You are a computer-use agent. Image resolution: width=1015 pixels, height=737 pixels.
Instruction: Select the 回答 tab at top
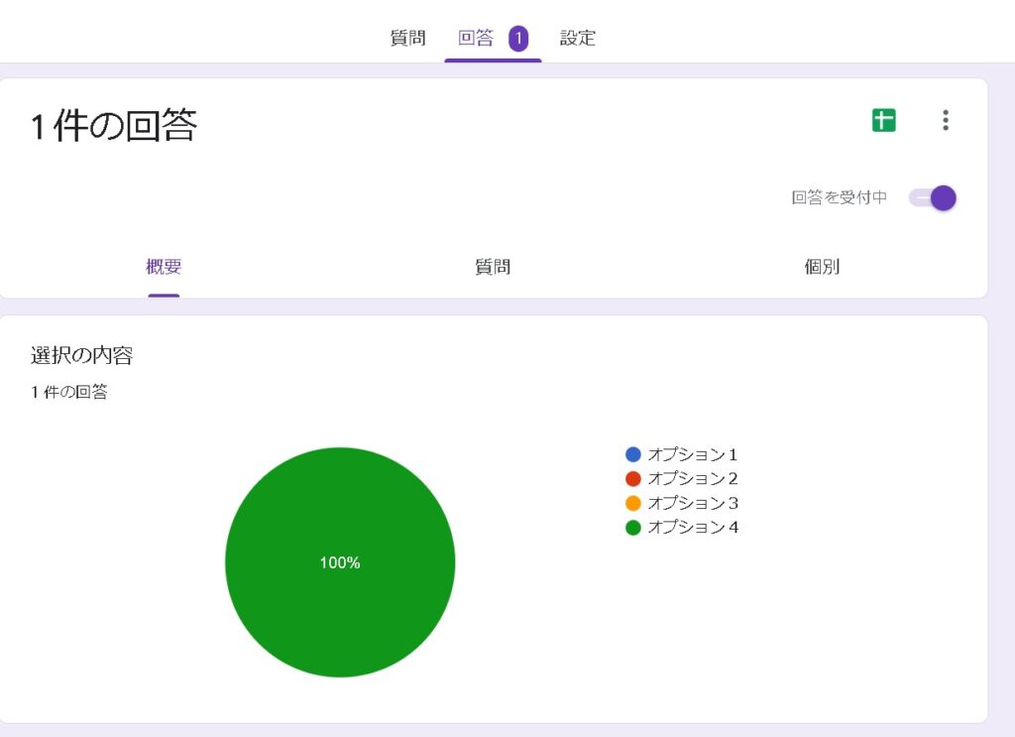click(476, 39)
